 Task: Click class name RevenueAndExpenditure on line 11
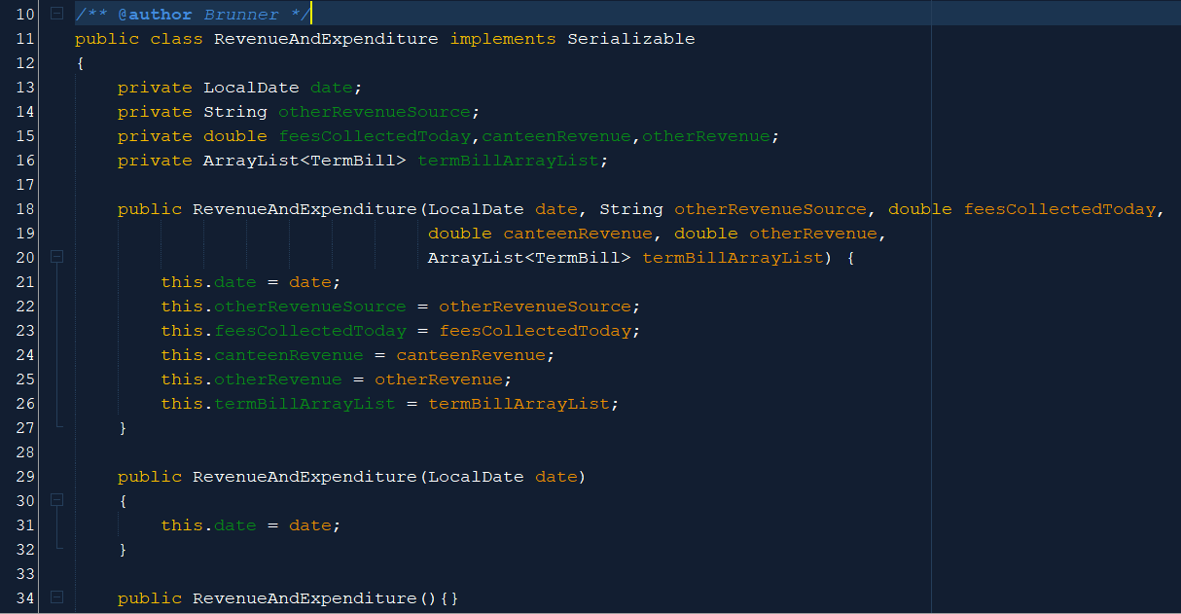pos(326,39)
